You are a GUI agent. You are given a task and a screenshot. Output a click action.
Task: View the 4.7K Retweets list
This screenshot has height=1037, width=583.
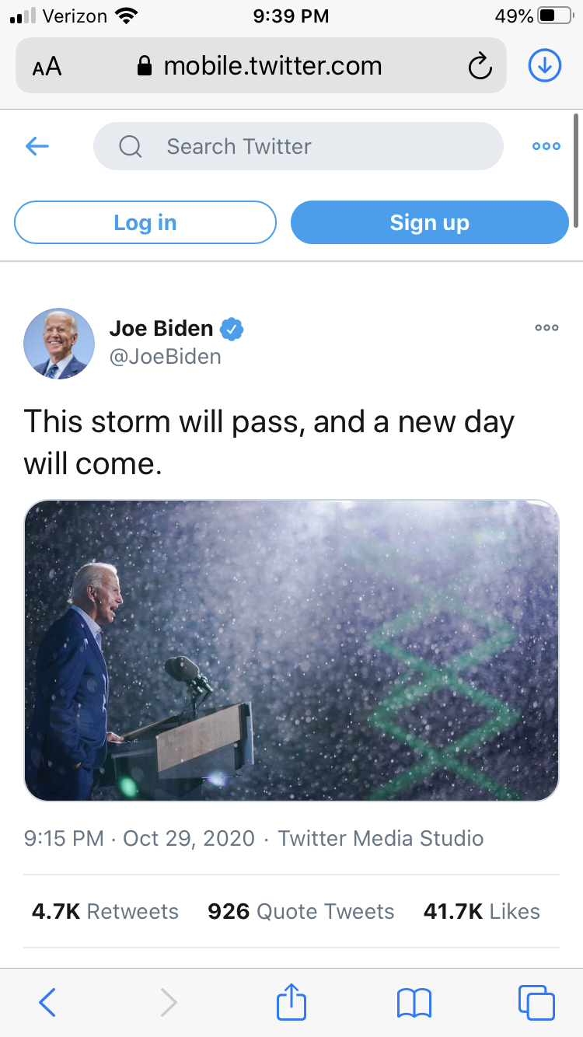pyautogui.click(x=105, y=911)
